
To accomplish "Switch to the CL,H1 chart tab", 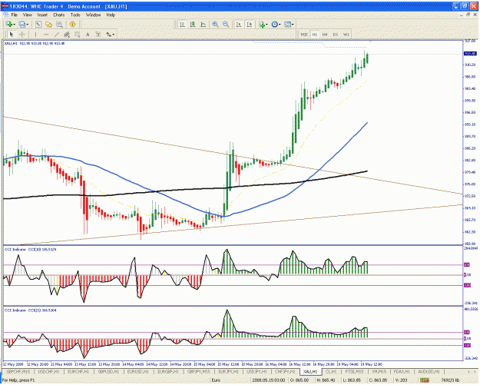I will (x=331, y=371).
